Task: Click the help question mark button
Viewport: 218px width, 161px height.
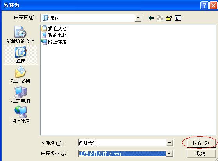Action: tap(204, 5)
